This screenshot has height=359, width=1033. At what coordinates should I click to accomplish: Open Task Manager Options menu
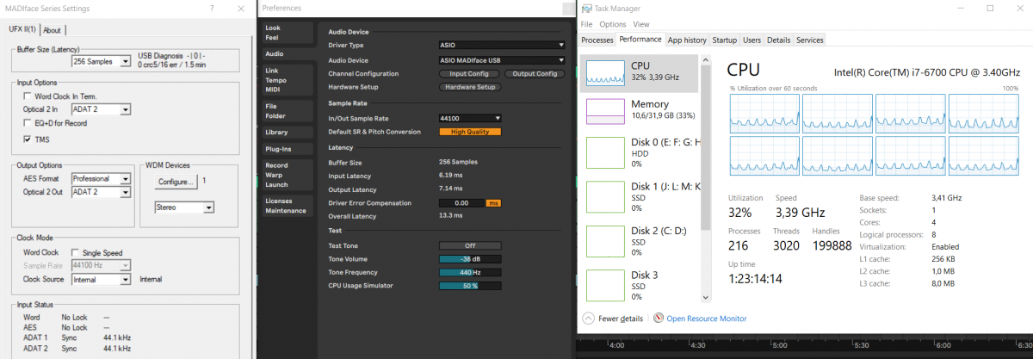click(613, 24)
